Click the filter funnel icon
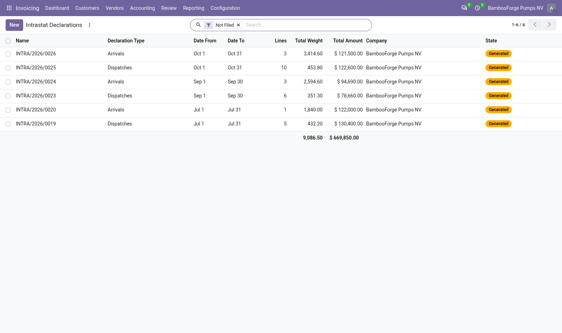The height and width of the screenshot is (333, 562). (x=209, y=25)
